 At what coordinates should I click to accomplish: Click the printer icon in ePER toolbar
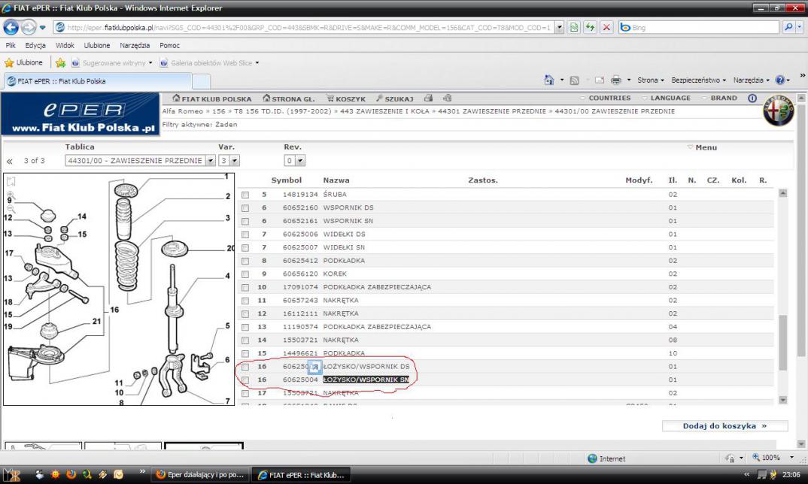[x=428, y=98]
